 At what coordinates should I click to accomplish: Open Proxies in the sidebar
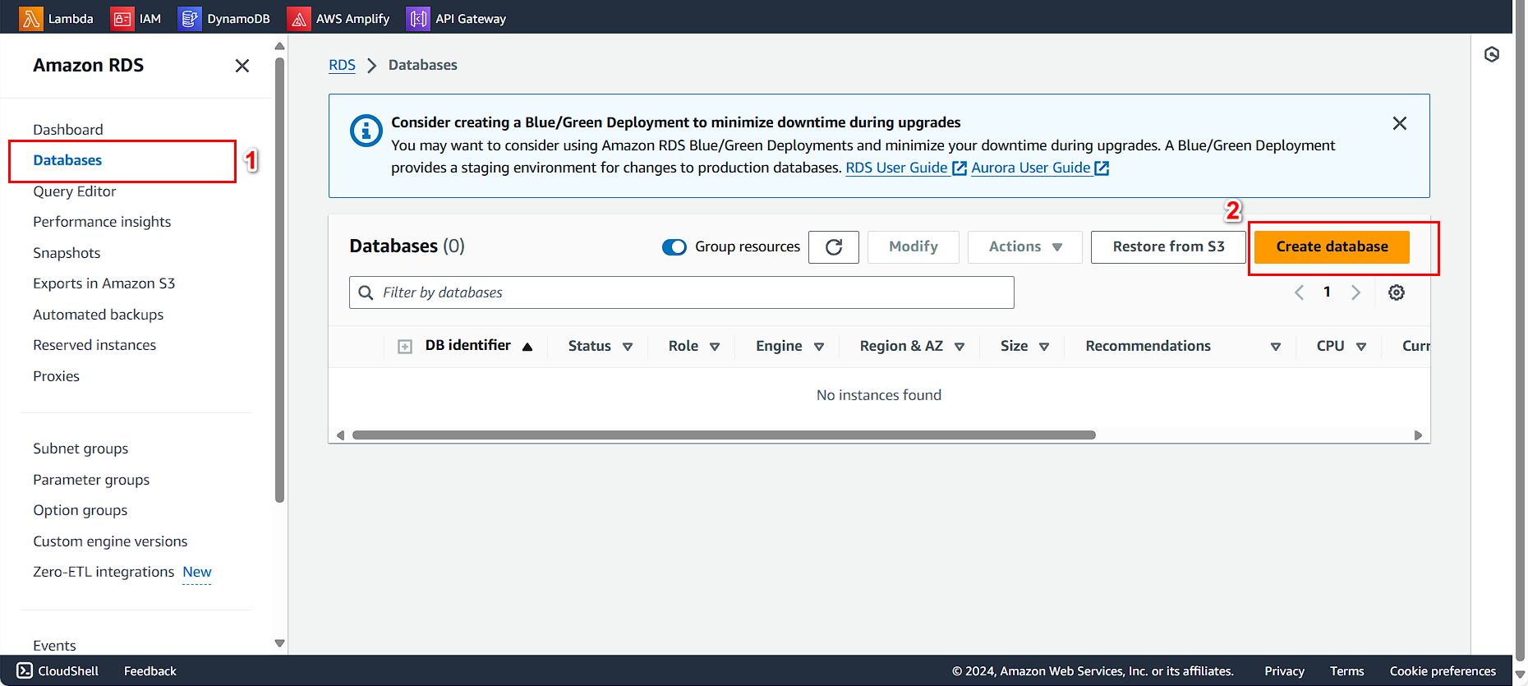pos(57,376)
